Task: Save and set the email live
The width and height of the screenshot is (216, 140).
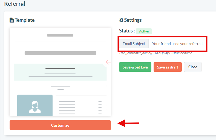Action: [x=135, y=67]
